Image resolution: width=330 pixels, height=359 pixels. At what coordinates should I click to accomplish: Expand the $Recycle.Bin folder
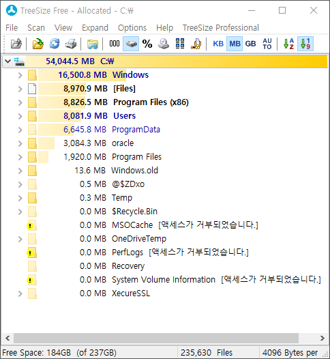tap(20, 212)
